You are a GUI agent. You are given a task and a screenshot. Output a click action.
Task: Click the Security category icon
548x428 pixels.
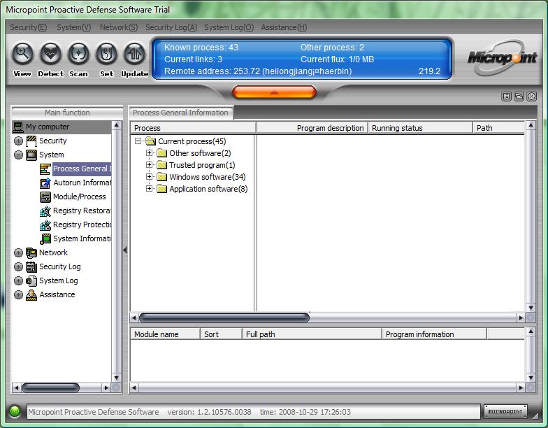click(x=31, y=141)
